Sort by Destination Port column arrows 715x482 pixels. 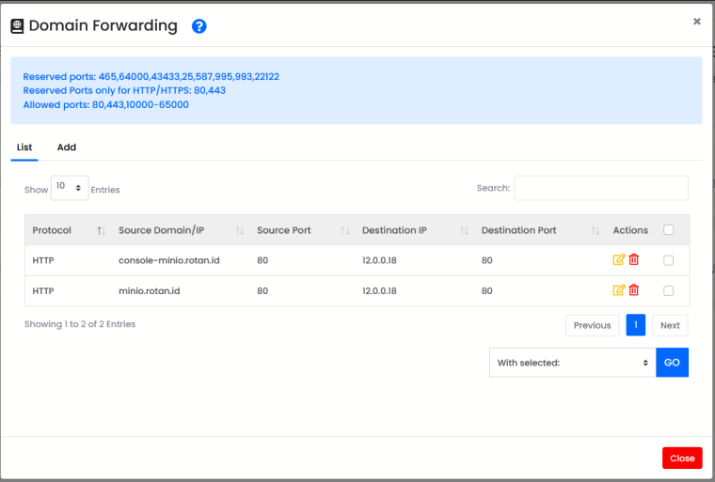[596, 231]
